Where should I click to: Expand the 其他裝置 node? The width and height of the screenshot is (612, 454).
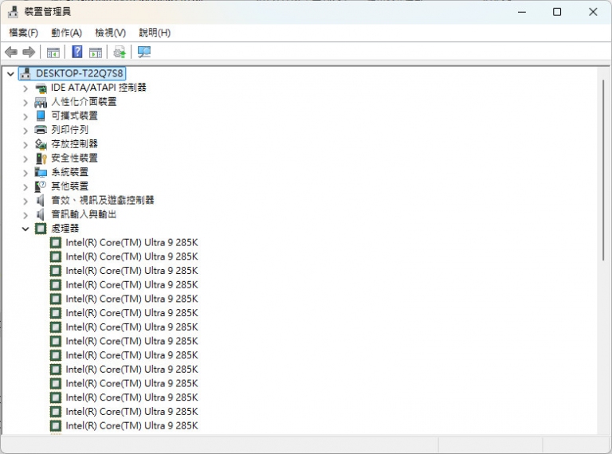tap(25, 187)
